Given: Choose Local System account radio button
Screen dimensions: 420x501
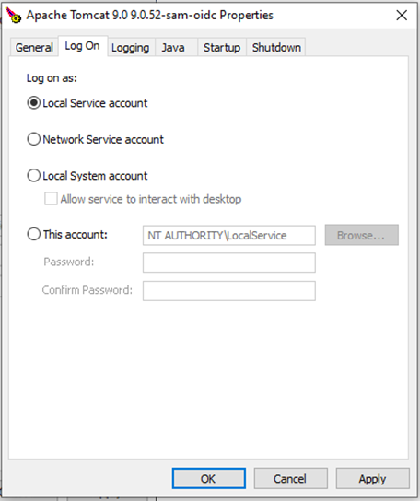Looking at the screenshot, I should coord(33,175).
